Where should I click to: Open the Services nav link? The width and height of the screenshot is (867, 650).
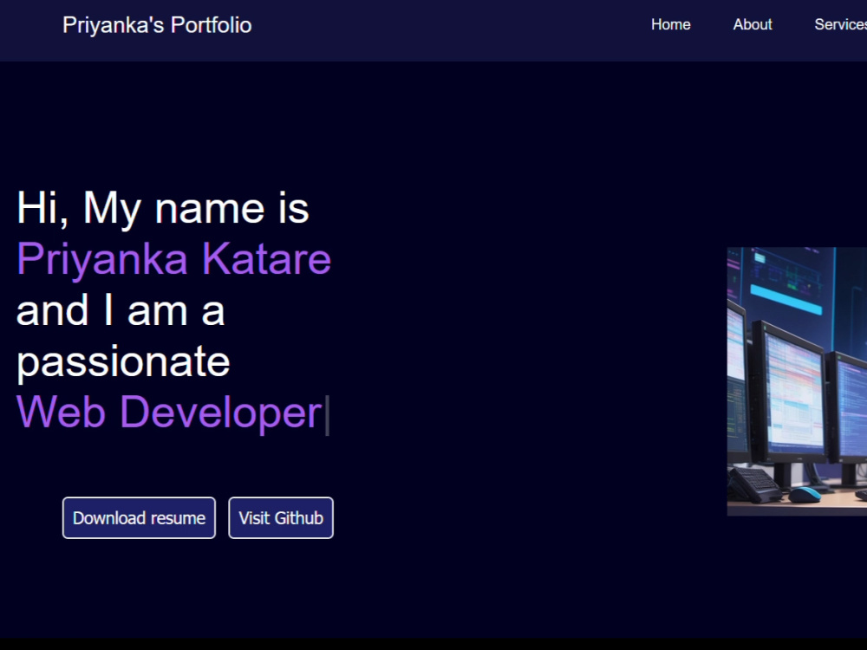click(x=840, y=24)
